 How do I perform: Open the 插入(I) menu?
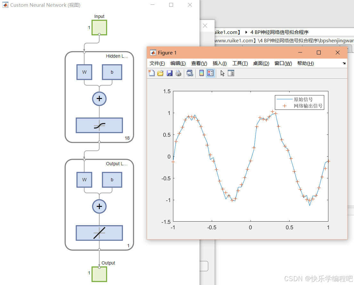[x=219, y=63]
